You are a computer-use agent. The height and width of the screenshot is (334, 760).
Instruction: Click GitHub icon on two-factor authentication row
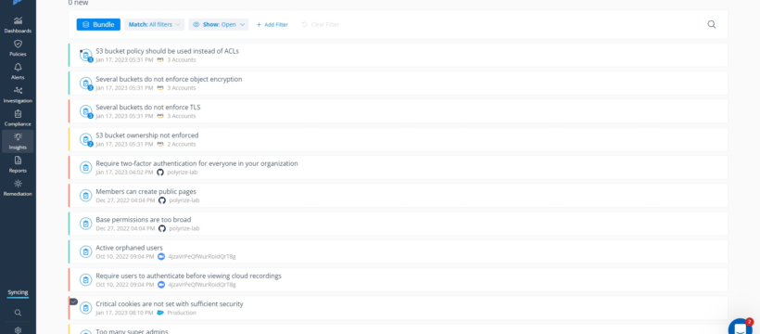tap(160, 173)
